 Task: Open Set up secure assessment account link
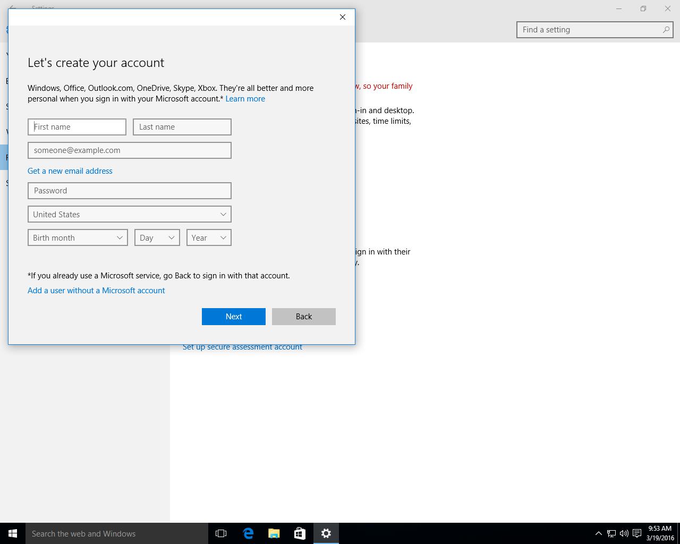point(242,347)
